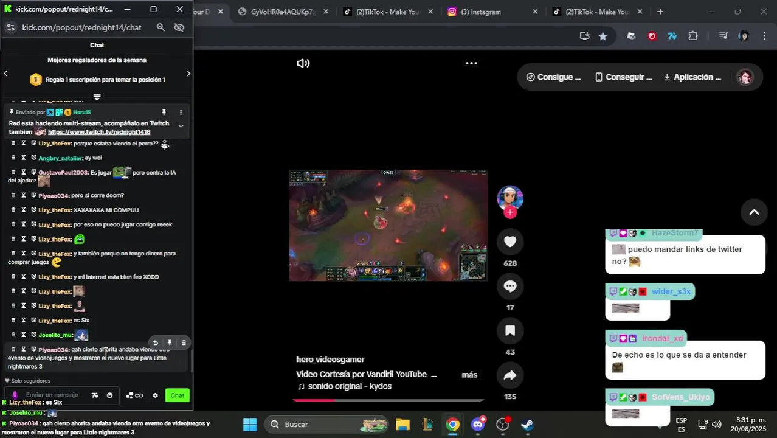777x438 pixels.
Task: Bookmark this page with the star
Action: click(603, 36)
